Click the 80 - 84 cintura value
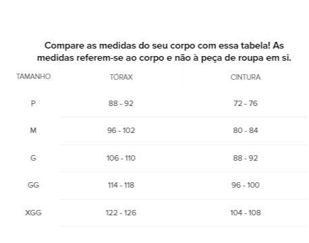Viewport: 309px width, 243px height. pos(246,130)
